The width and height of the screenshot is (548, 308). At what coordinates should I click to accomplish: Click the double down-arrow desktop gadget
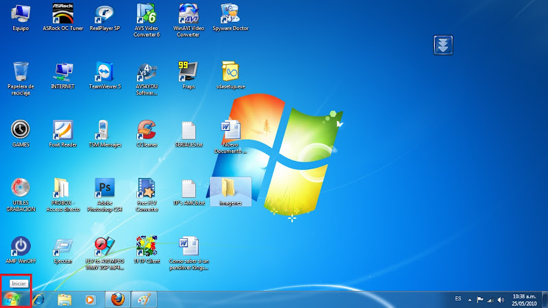click(443, 45)
